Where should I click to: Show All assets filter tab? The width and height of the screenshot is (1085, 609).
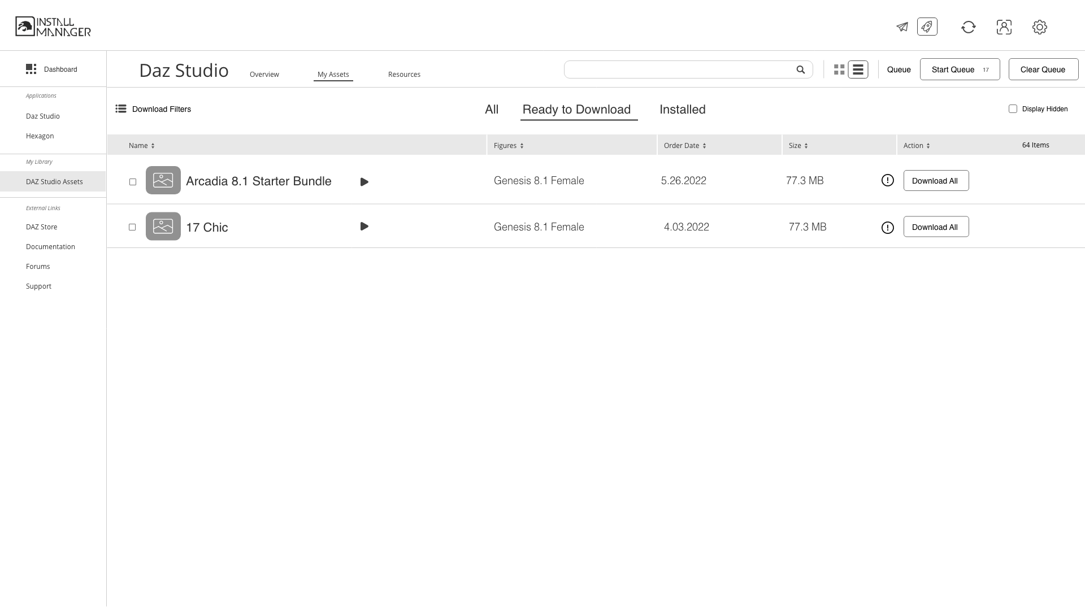pos(492,109)
